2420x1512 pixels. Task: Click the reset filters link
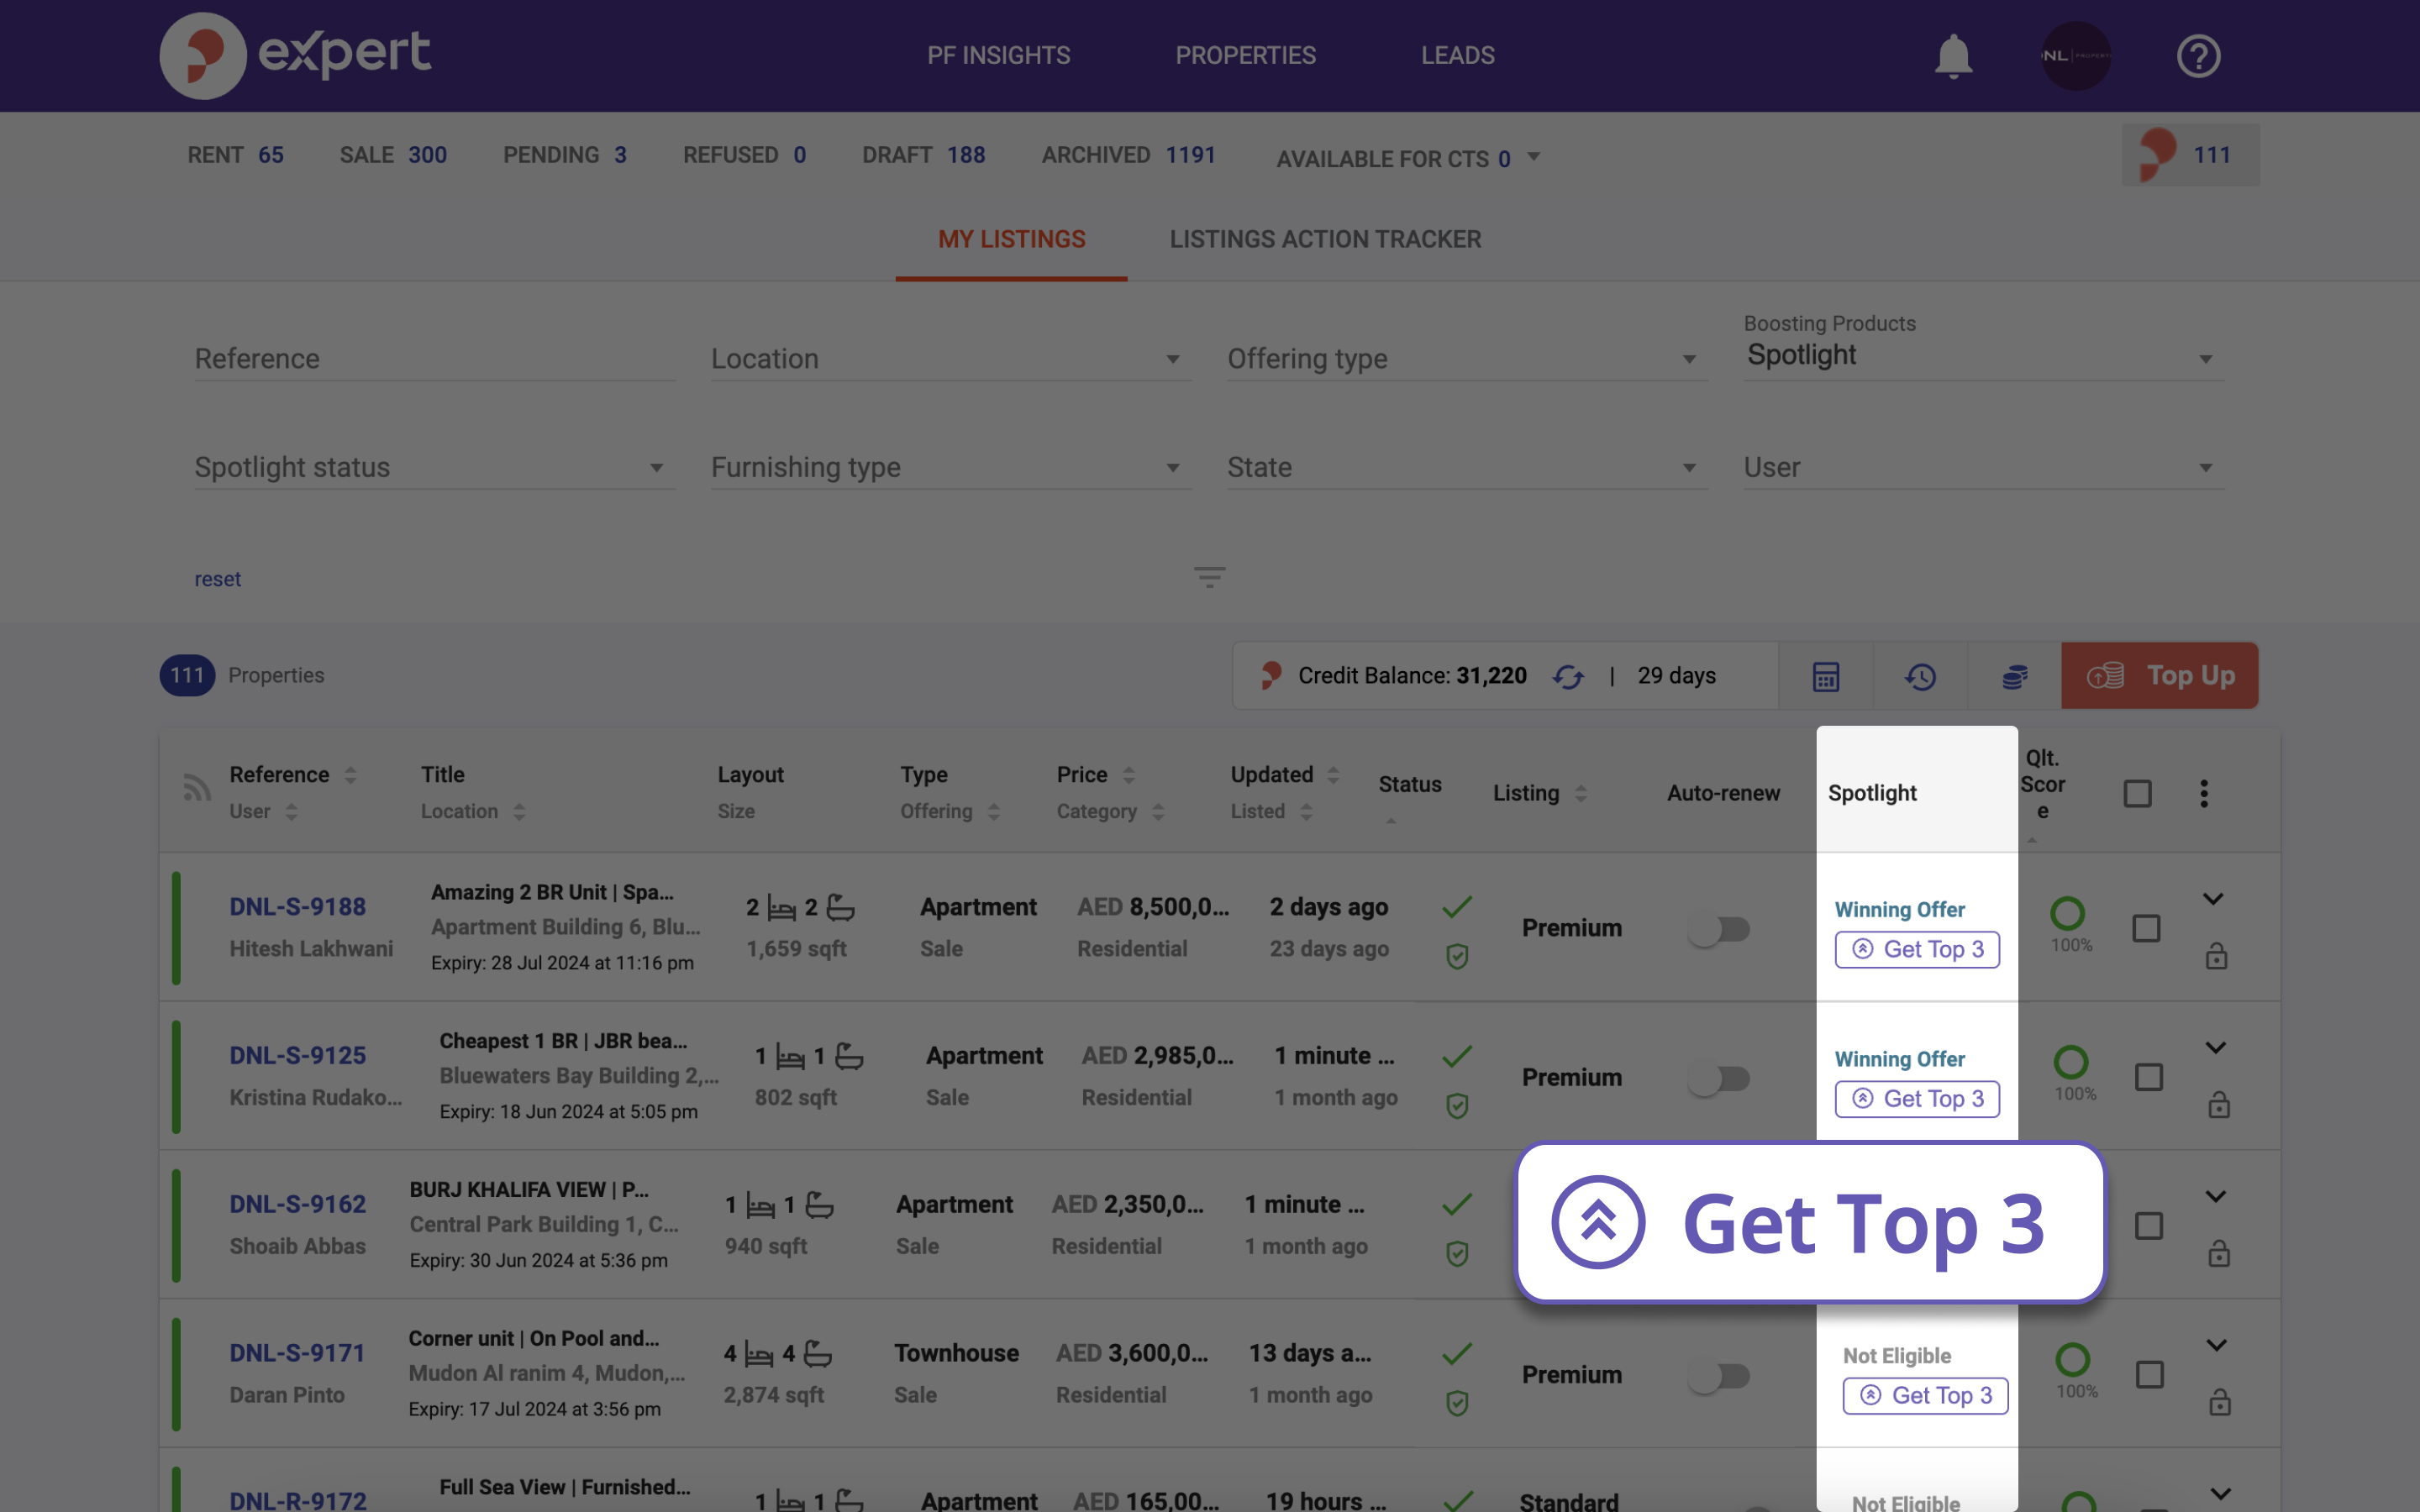pos(217,579)
